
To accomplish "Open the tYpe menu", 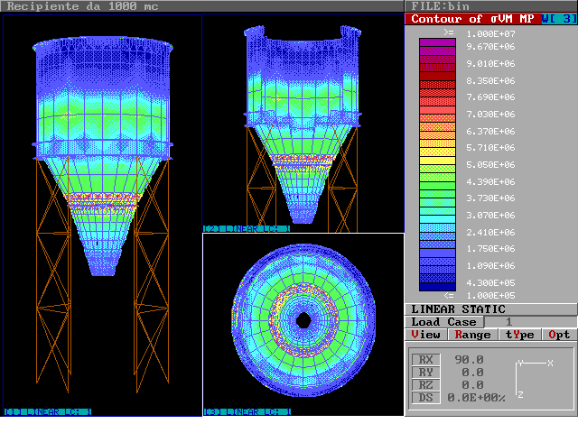I will click(518, 335).
